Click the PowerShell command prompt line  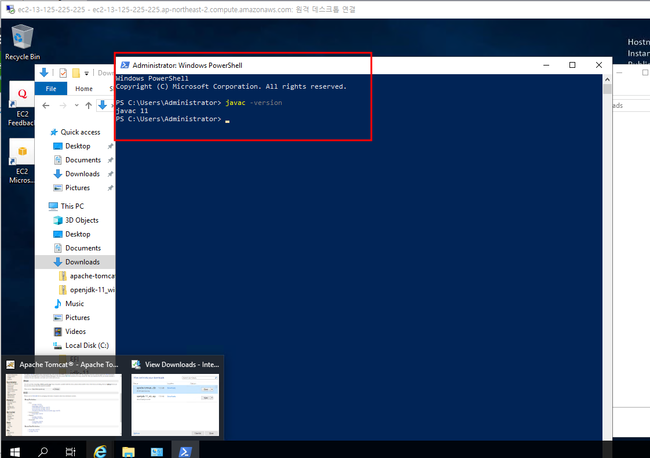pos(173,119)
